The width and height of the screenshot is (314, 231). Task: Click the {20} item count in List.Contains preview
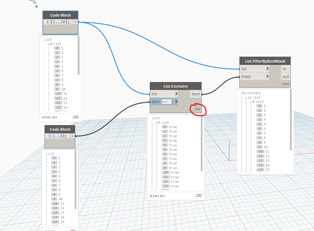(198, 195)
